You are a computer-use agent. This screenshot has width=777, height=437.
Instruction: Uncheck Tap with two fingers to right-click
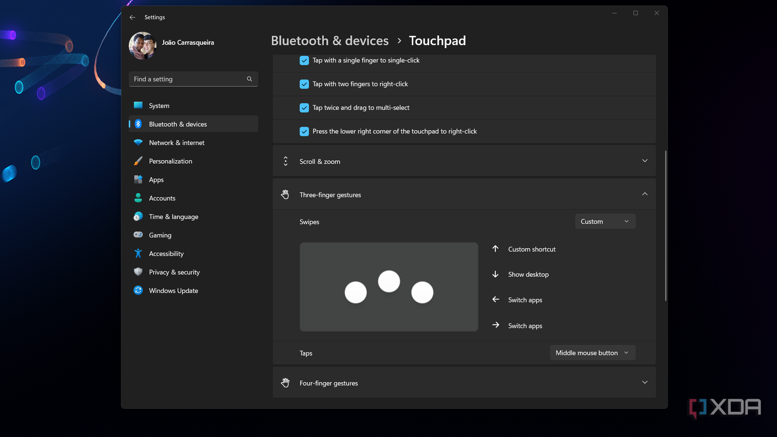(304, 84)
